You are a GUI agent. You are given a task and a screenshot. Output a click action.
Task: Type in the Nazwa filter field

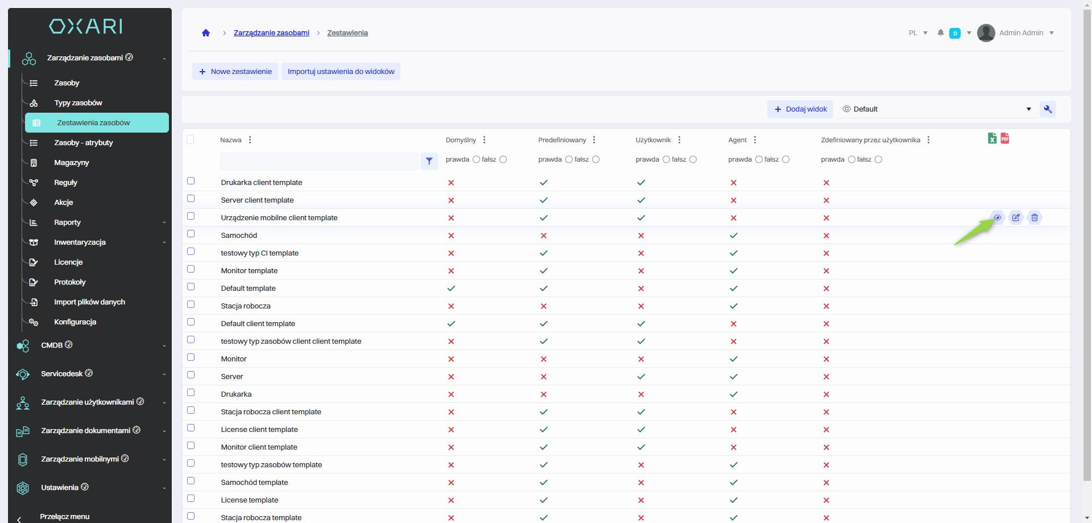[319, 161]
